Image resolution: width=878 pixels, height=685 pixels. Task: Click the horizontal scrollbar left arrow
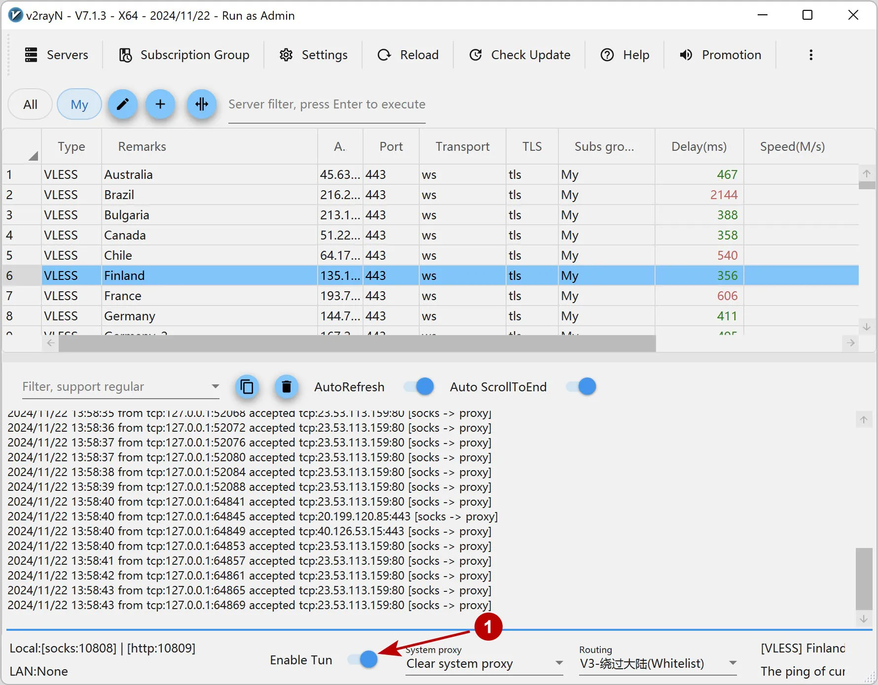[50, 343]
